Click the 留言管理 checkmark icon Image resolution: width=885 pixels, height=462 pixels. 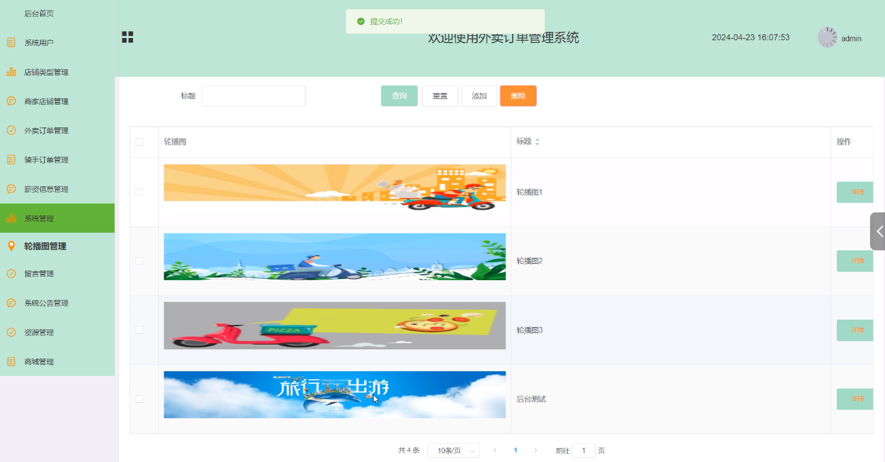(11, 274)
